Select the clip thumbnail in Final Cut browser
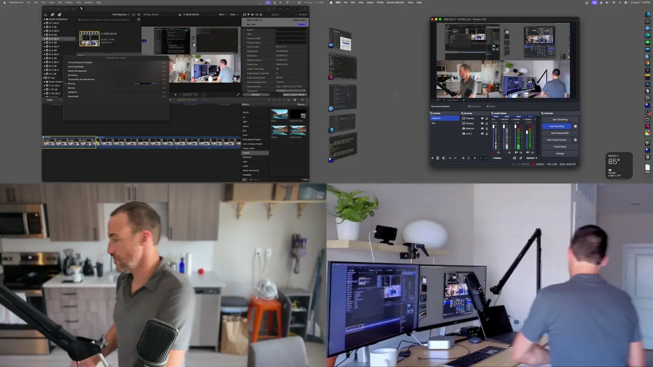This screenshot has width=653, height=367. pos(89,39)
